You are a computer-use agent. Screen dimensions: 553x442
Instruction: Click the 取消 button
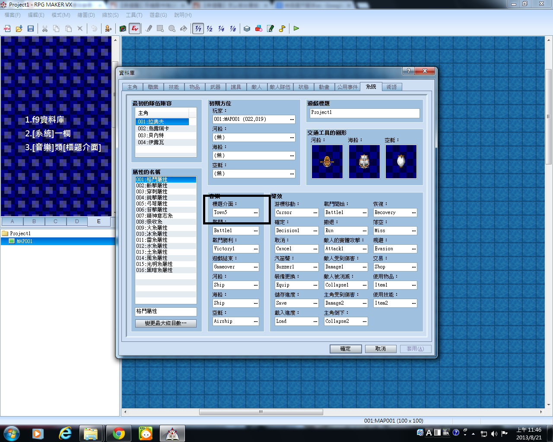[x=381, y=349]
